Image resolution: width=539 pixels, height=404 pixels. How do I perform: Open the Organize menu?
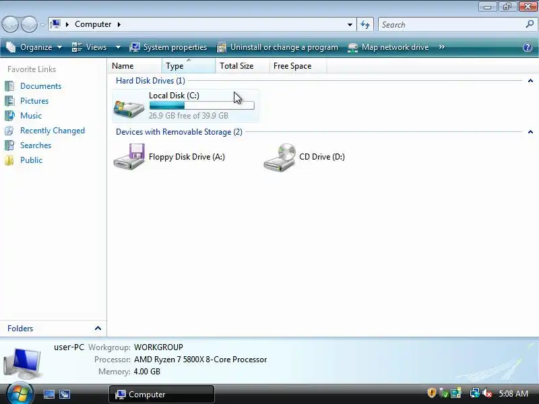pos(34,47)
